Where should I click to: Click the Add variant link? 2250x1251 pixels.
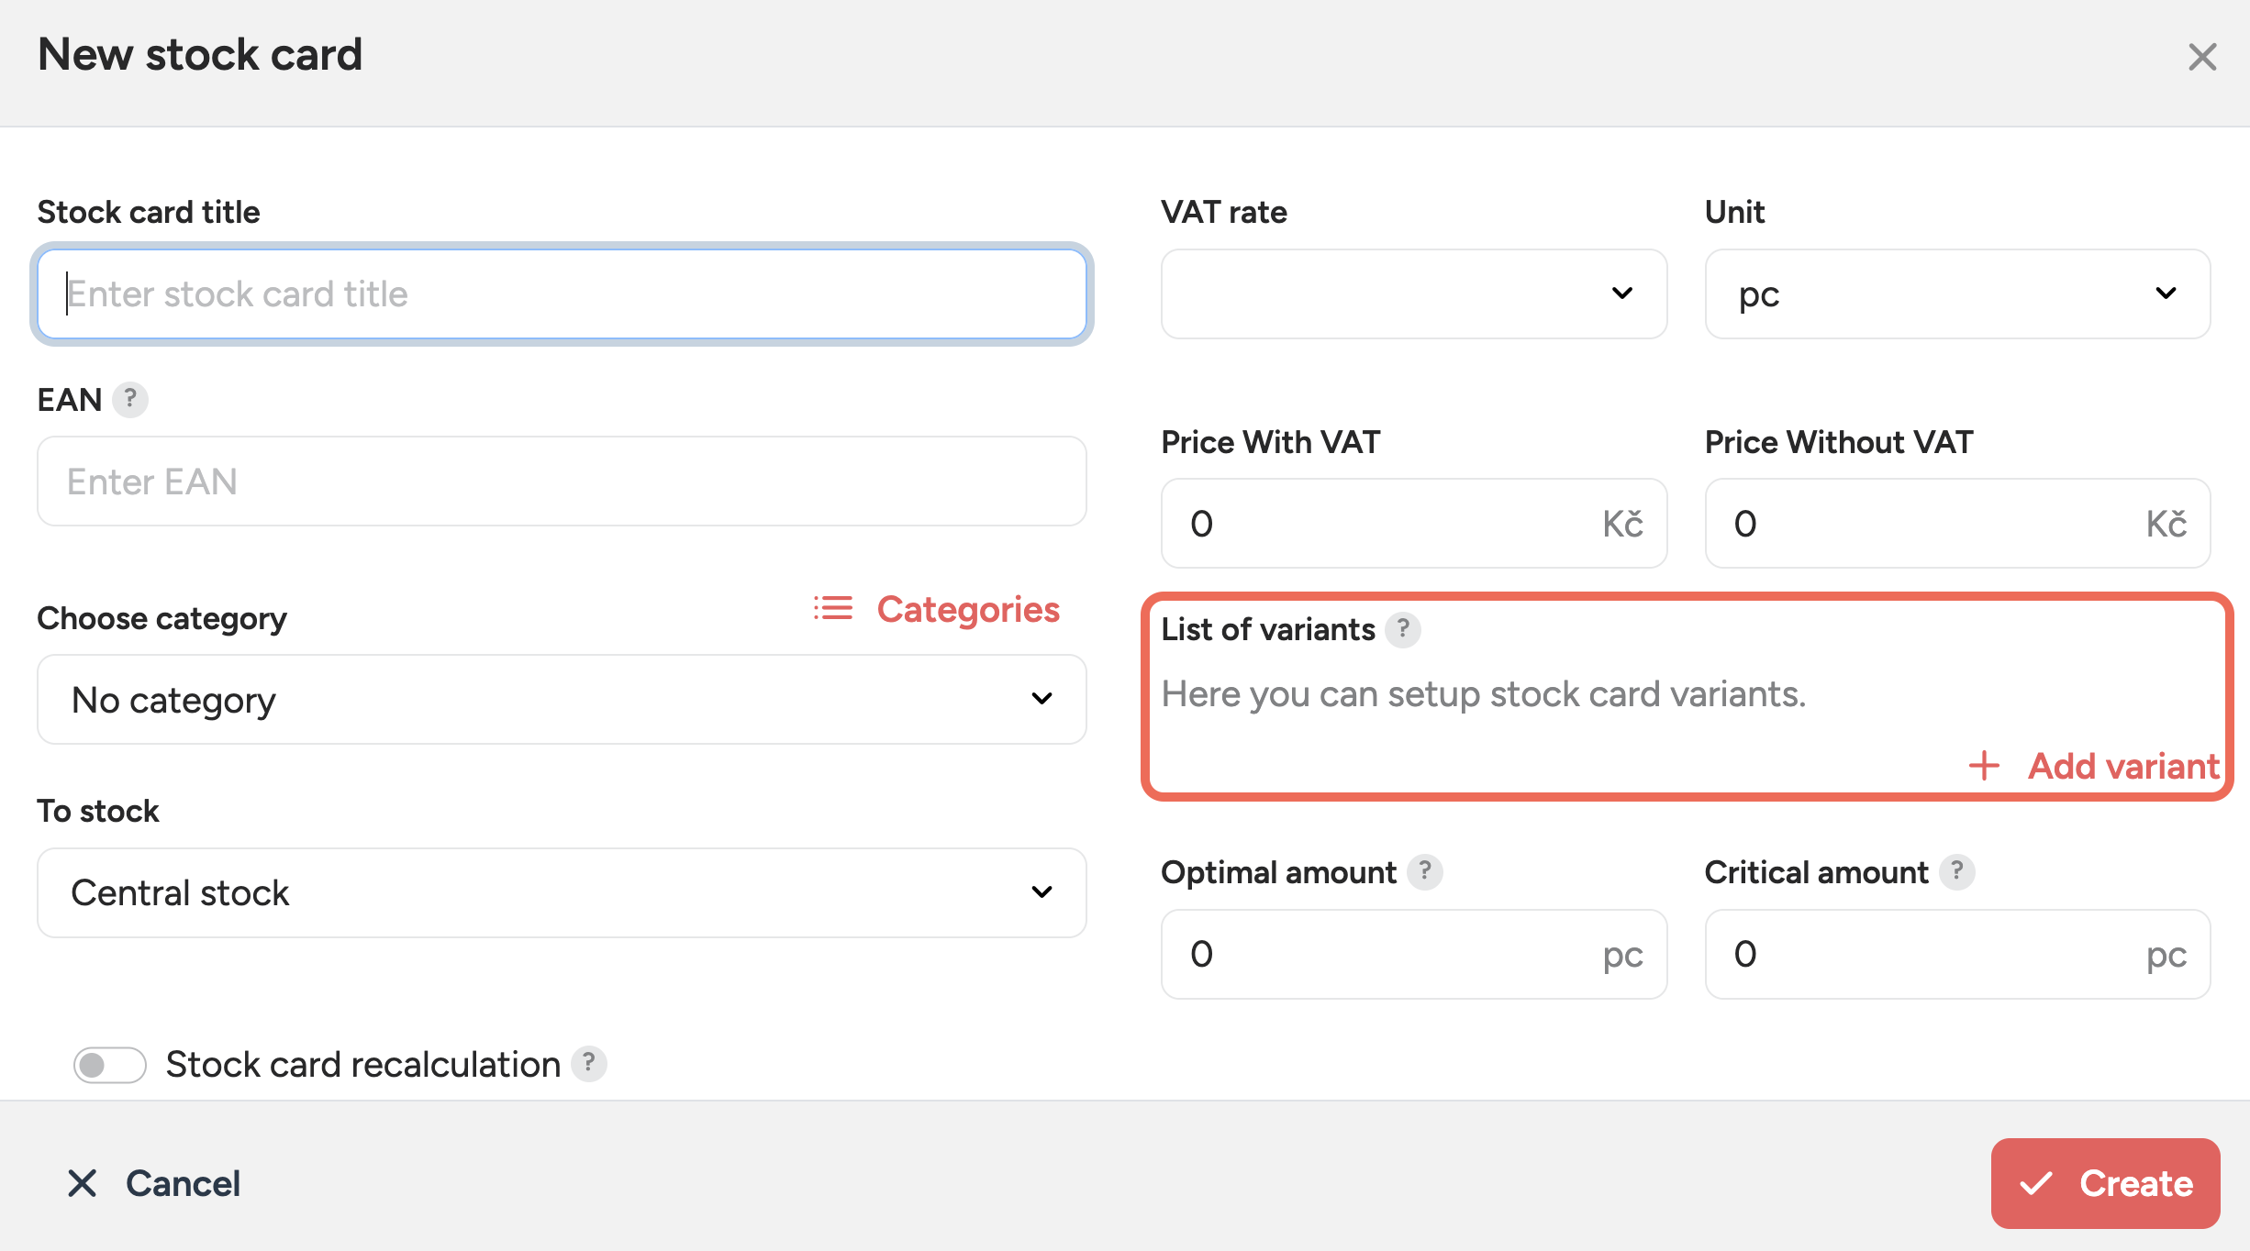(x=2122, y=766)
